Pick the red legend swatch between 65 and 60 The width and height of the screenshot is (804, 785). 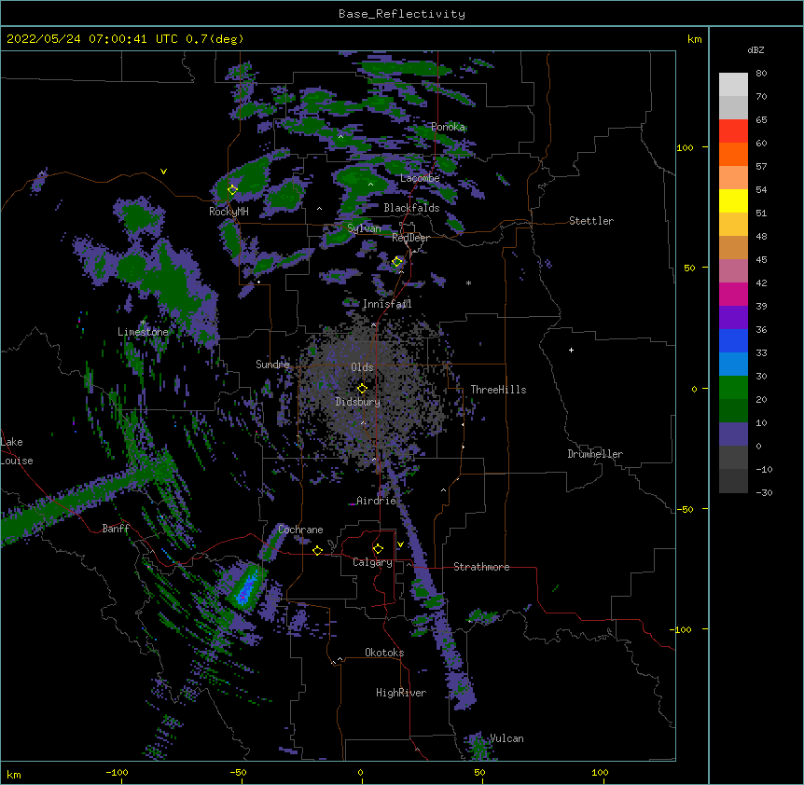[x=733, y=131]
